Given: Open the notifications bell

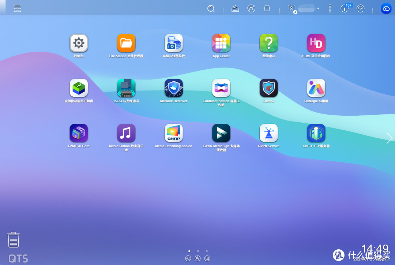Looking at the screenshot, I should [x=267, y=8].
